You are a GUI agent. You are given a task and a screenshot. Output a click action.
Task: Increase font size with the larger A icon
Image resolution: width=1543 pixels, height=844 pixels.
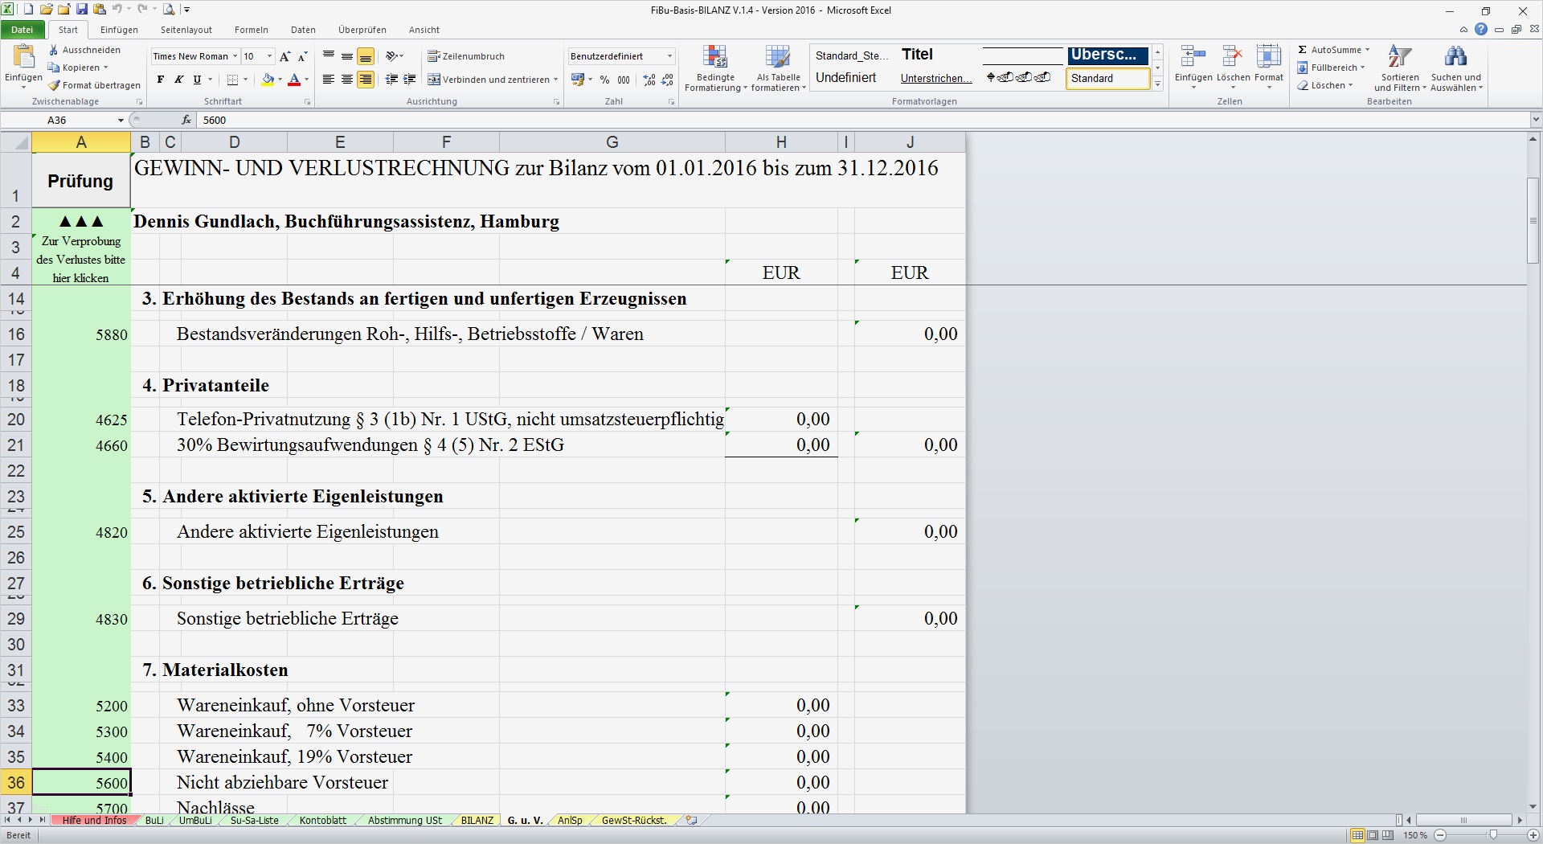pos(285,56)
